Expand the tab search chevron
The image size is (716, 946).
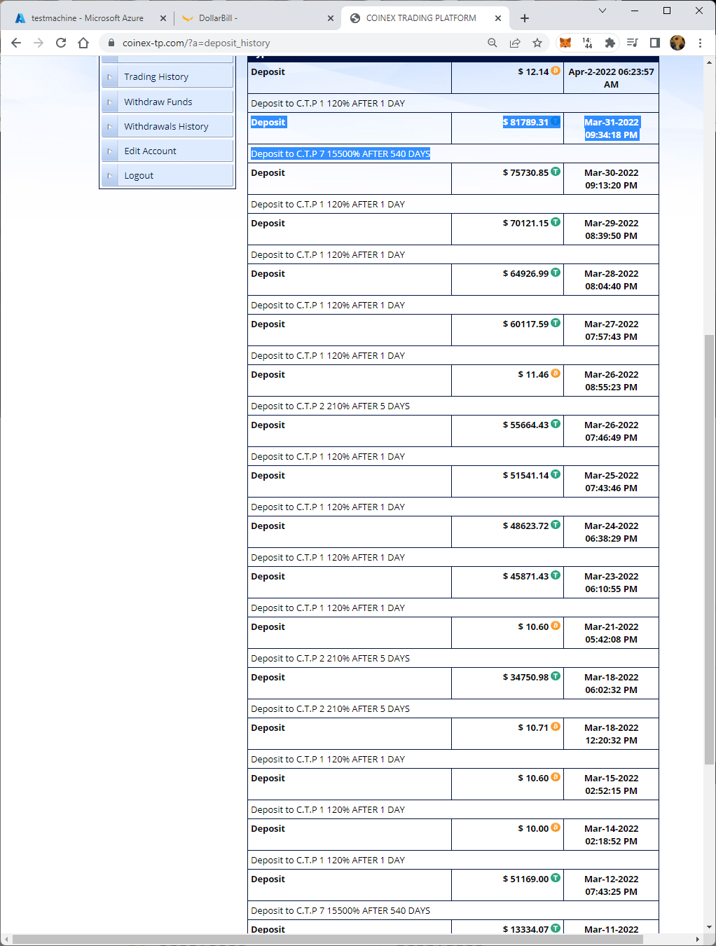(603, 11)
